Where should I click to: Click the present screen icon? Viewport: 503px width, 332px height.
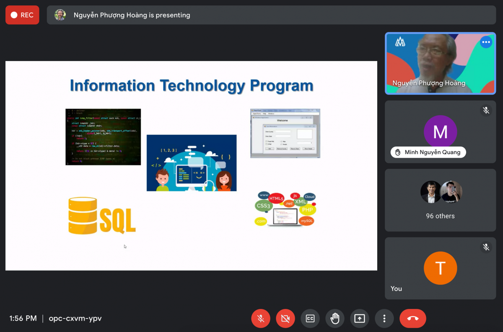click(x=359, y=319)
